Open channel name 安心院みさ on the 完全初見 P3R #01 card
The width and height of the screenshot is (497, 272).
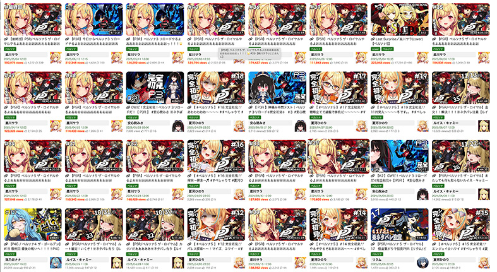point(135,123)
